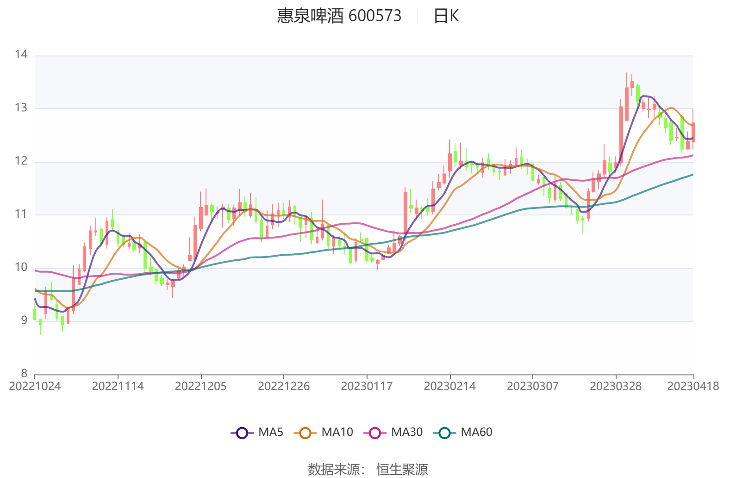Click the 14 y-axis price label
Viewport: 736px width, 478px height.
[x=21, y=55]
